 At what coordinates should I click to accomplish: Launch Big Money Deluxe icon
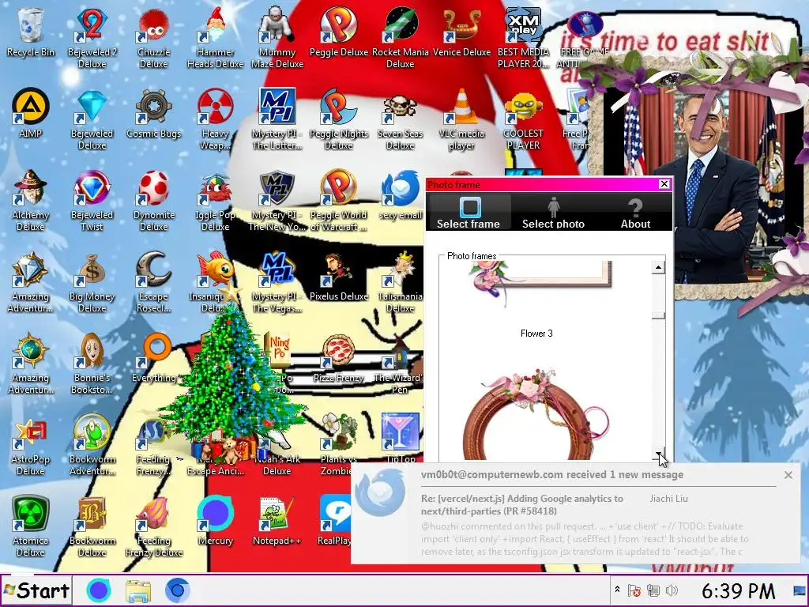[x=92, y=282]
